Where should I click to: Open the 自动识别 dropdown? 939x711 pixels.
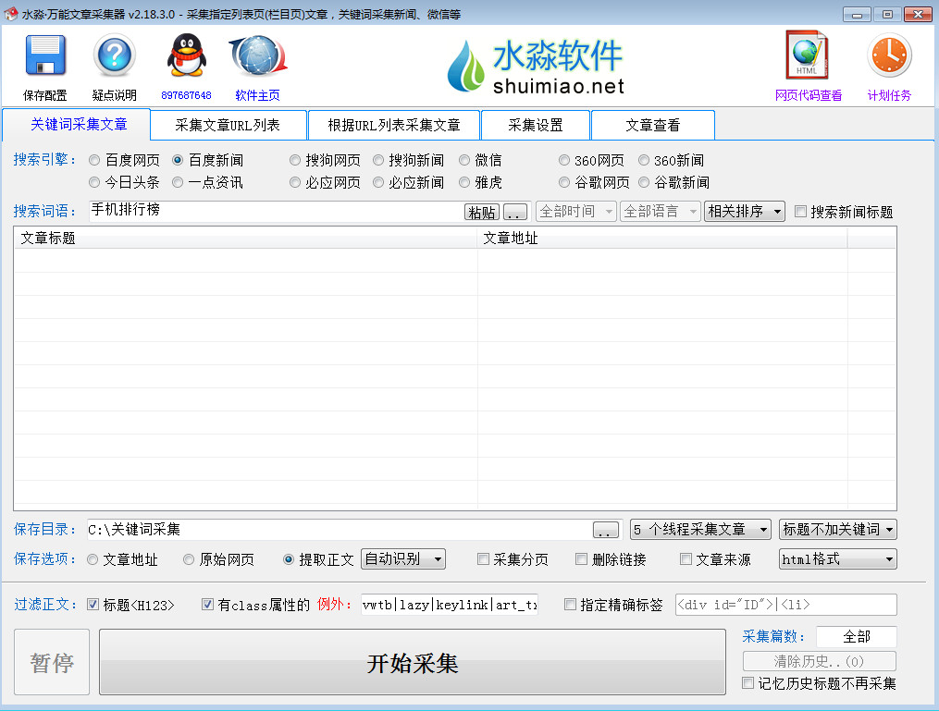[x=403, y=559]
